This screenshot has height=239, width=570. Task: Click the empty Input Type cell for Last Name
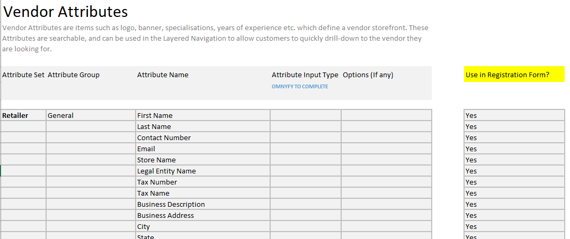click(x=305, y=126)
